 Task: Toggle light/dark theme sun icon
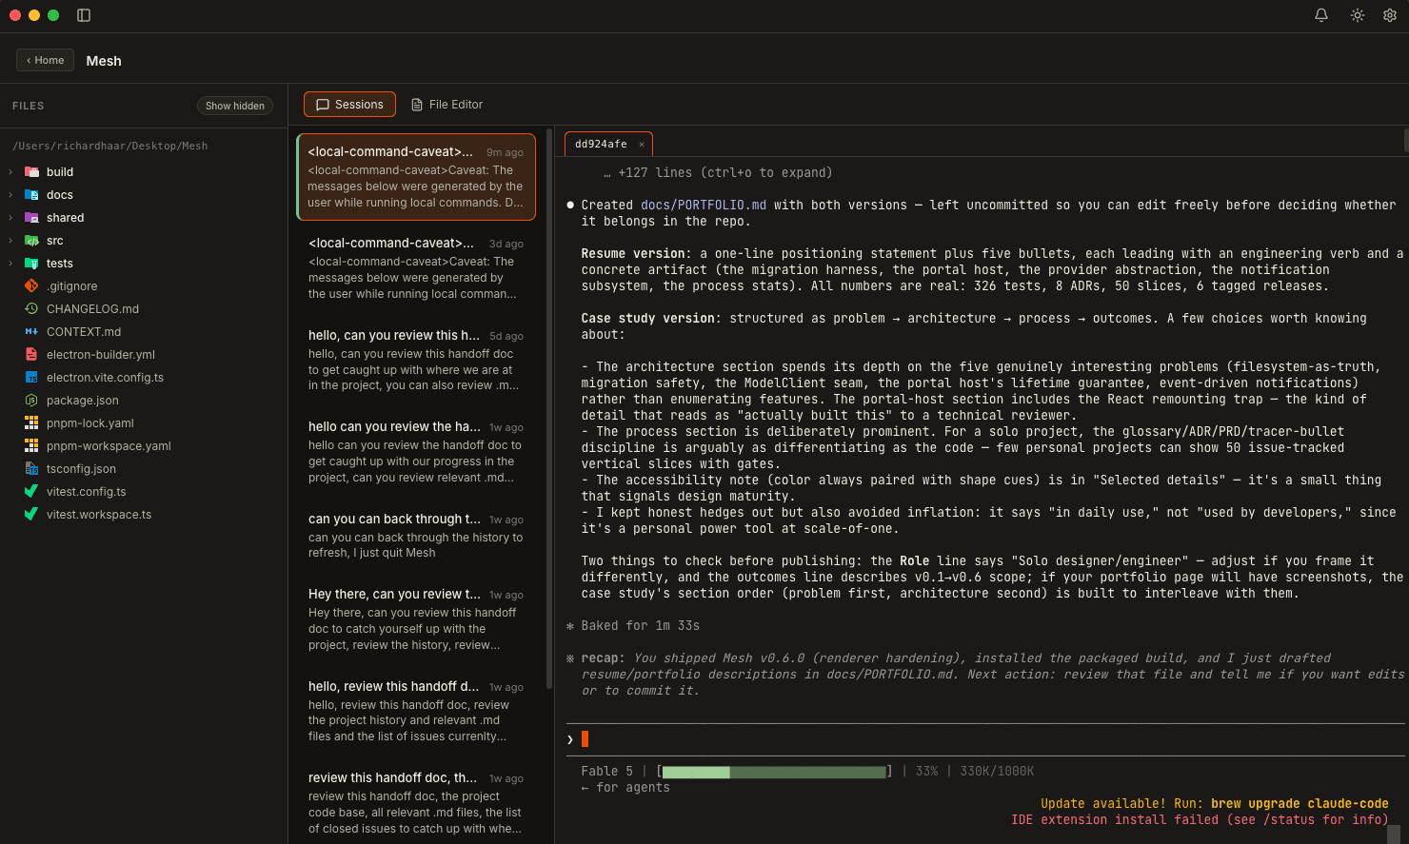tap(1358, 15)
